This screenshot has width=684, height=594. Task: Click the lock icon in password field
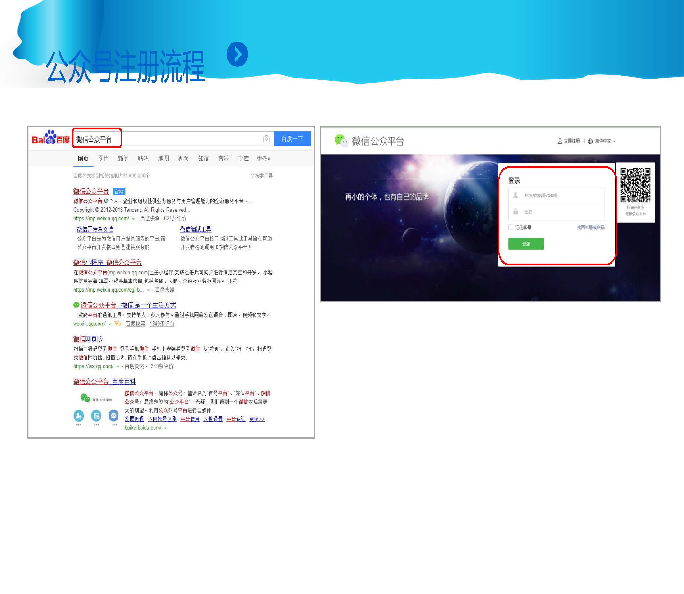[x=515, y=211]
